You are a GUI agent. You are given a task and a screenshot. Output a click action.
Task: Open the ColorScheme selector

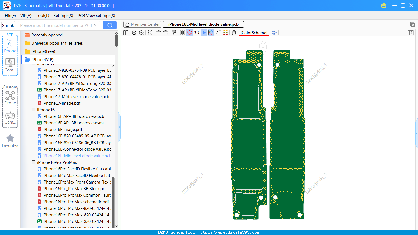[254, 33]
